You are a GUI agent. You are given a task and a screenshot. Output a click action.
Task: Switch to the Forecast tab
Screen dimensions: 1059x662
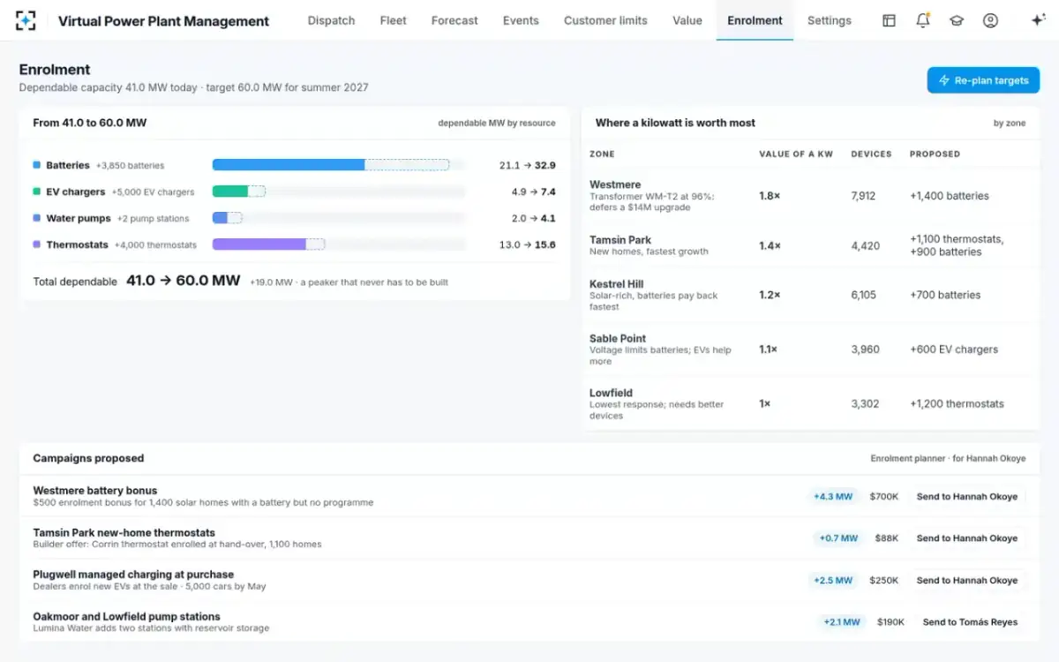454,20
